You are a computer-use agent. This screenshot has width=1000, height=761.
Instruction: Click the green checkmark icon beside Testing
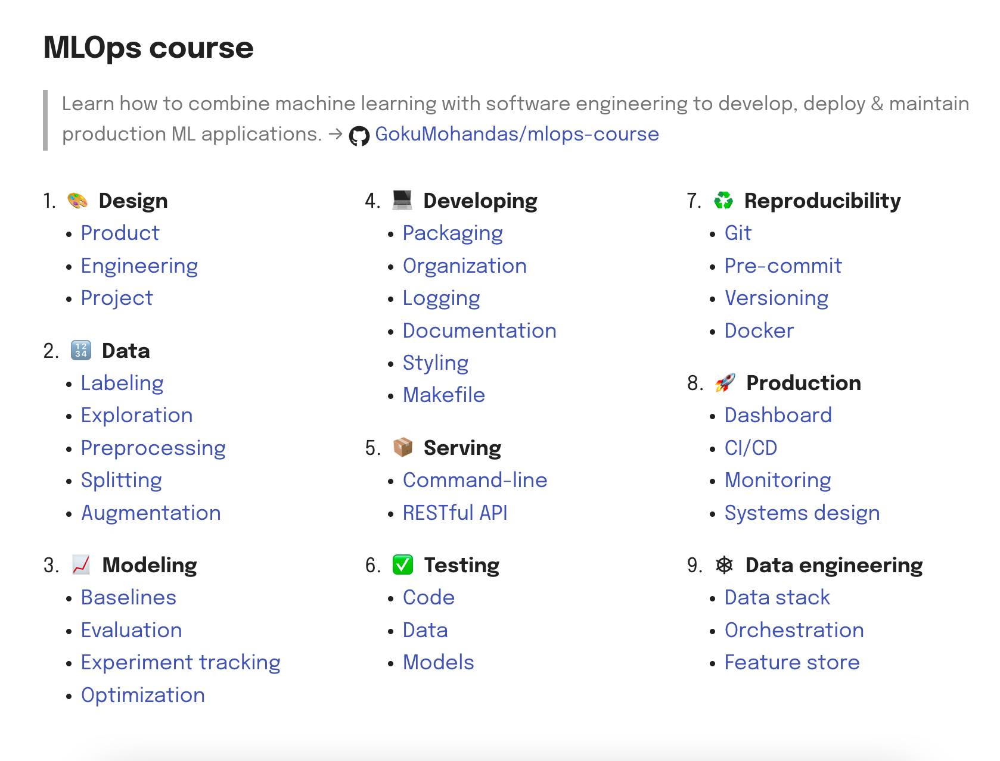tap(403, 564)
